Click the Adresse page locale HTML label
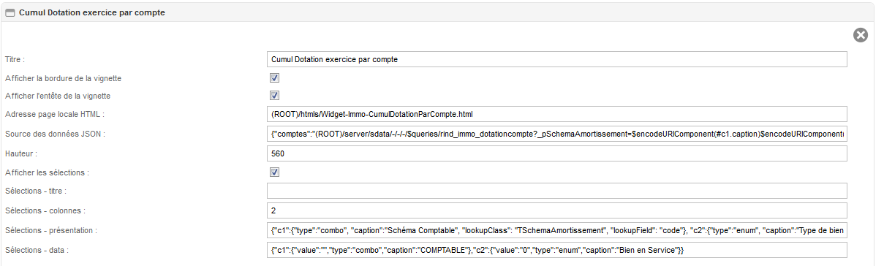Screen dimensions: 884x266 pyautogui.click(x=55, y=115)
